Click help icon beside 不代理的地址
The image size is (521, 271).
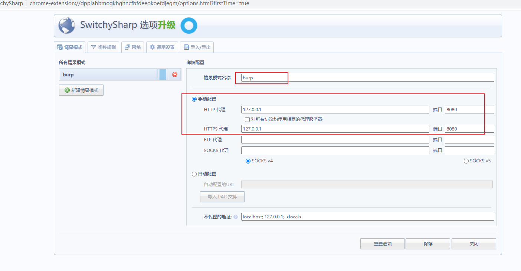click(236, 217)
